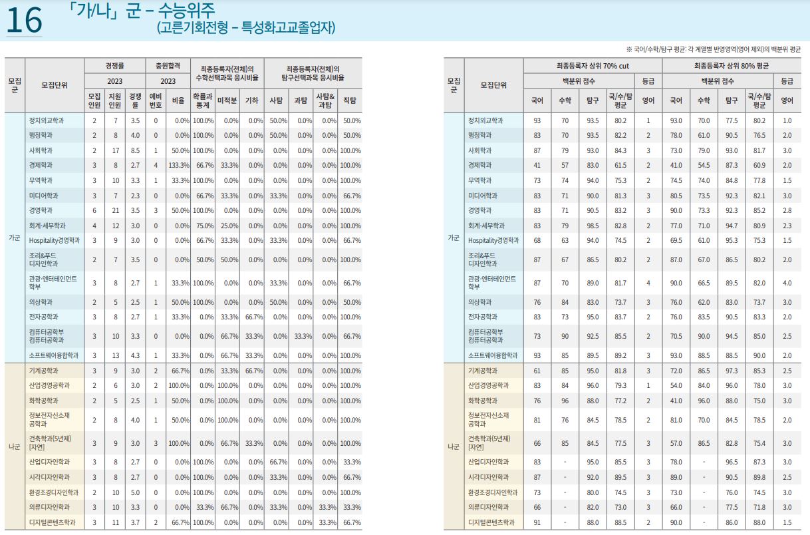Screen dimensions: 810x535
Task: Click '94.7' 탐구 score for 회계·세무학과
Action: point(732,226)
